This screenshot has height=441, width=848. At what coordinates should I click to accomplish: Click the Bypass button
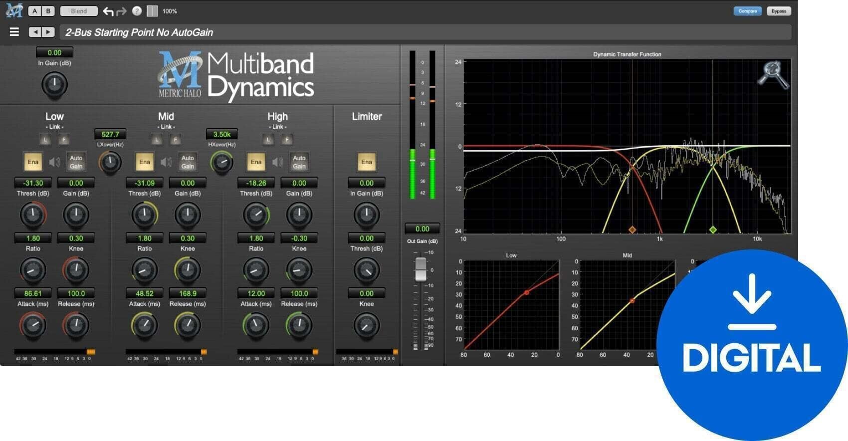(779, 11)
